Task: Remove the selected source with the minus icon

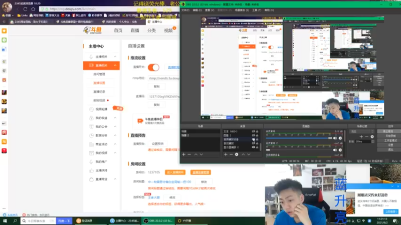Action: tap(231, 154)
